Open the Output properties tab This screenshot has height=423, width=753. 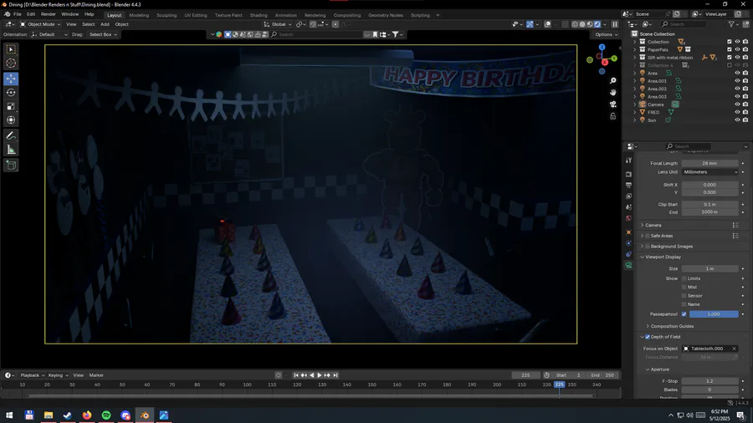point(628,185)
